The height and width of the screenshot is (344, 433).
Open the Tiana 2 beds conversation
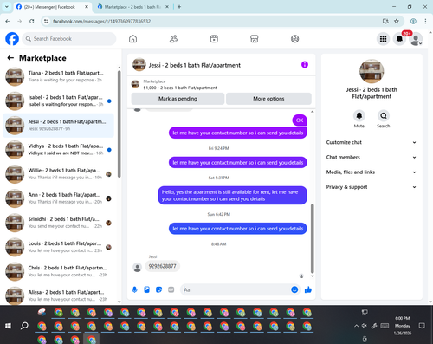tap(58, 76)
